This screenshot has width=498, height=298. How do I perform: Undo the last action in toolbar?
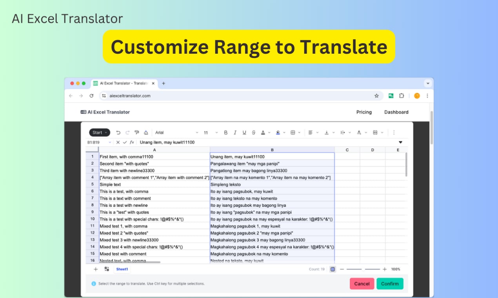point(118,133)
